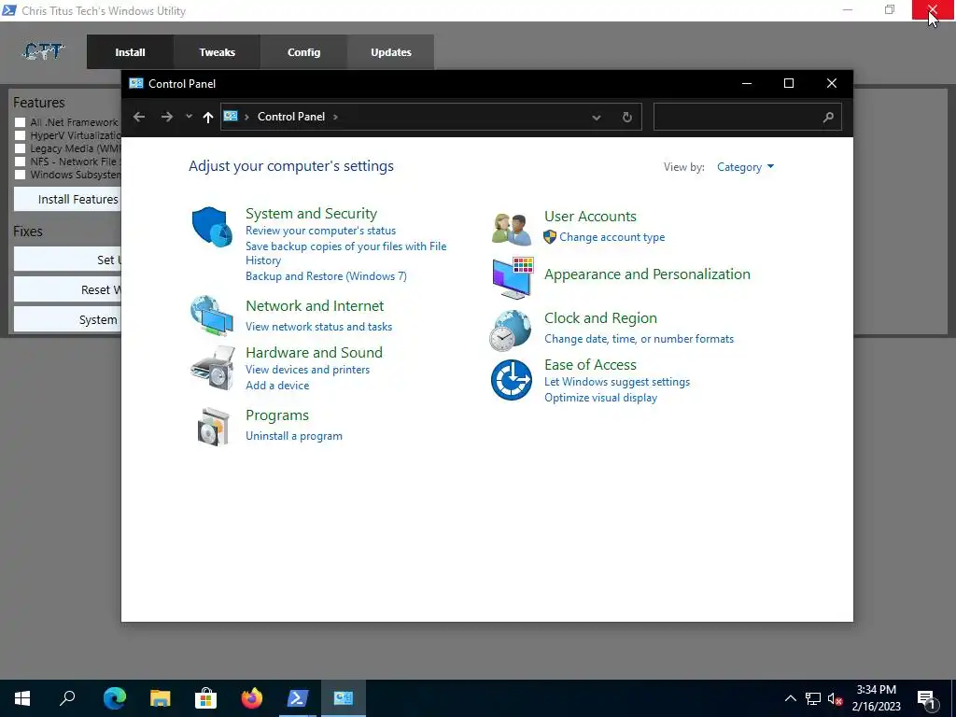
Task: Refresh the Control Panel address bar
Action: click(626, 117)
